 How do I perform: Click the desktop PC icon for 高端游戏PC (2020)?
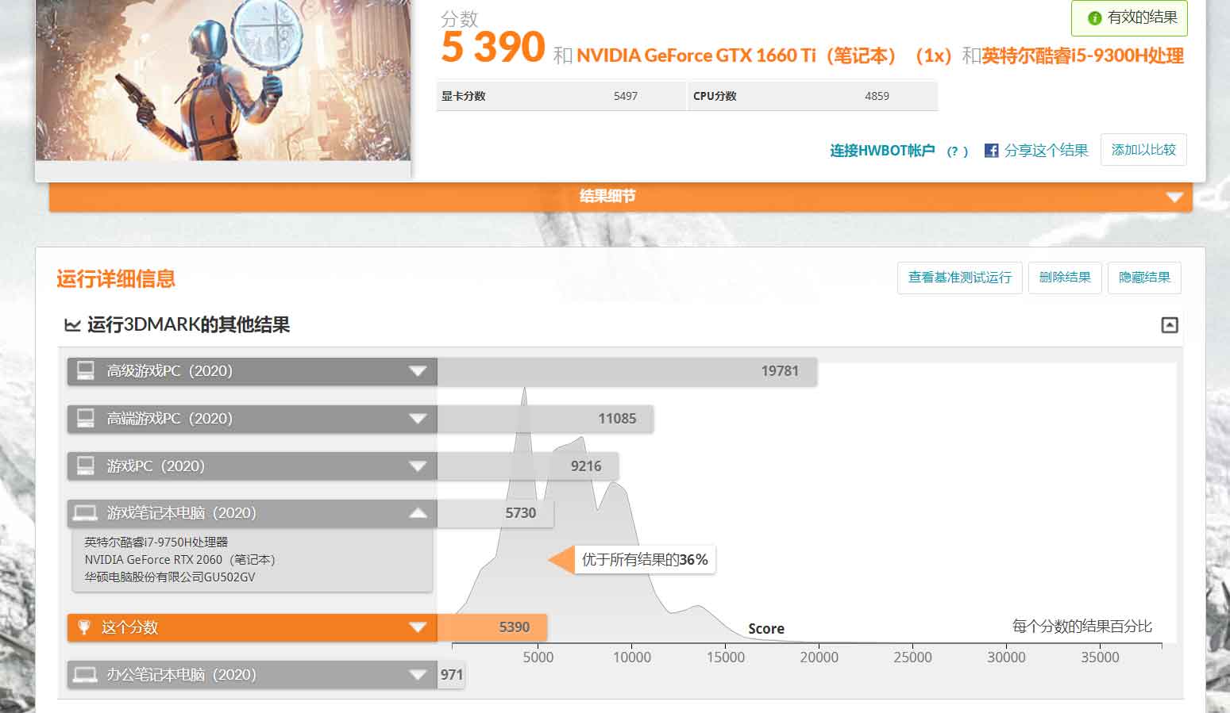coord(85,418)
